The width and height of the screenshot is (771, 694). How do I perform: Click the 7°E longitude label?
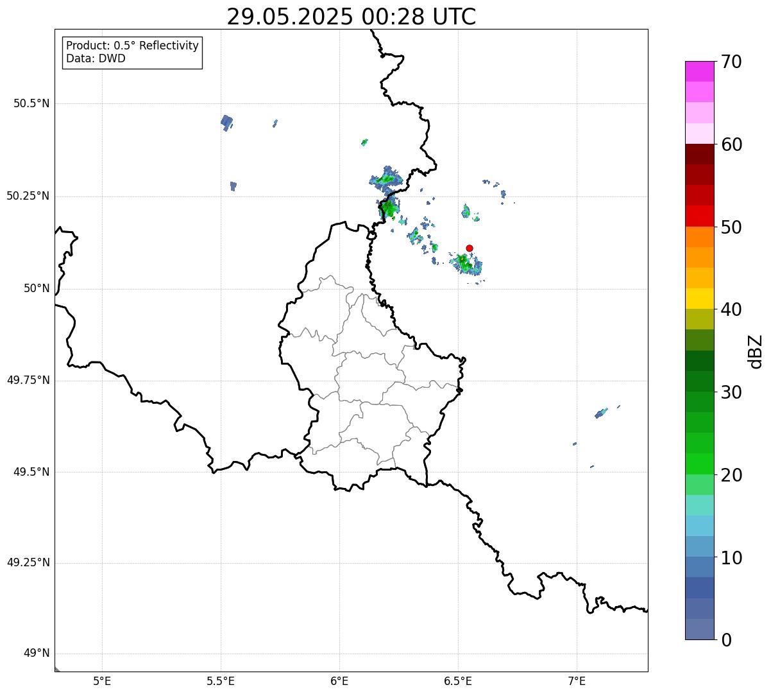[577, 681]
